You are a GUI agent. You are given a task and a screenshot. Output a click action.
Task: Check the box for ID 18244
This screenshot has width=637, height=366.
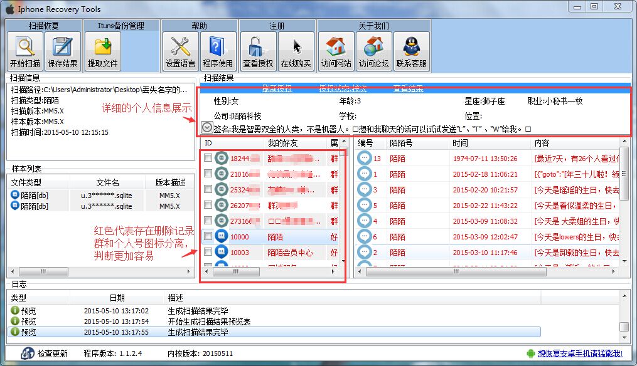[x=208, y=157]
